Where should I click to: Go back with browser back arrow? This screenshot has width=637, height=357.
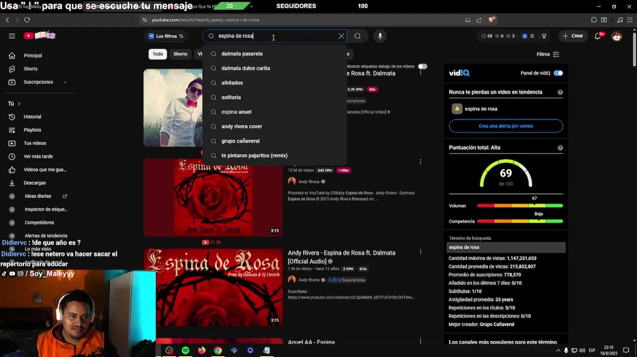[7, 20]
